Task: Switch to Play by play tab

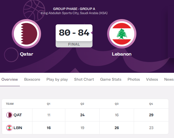Action: (57, 79)
